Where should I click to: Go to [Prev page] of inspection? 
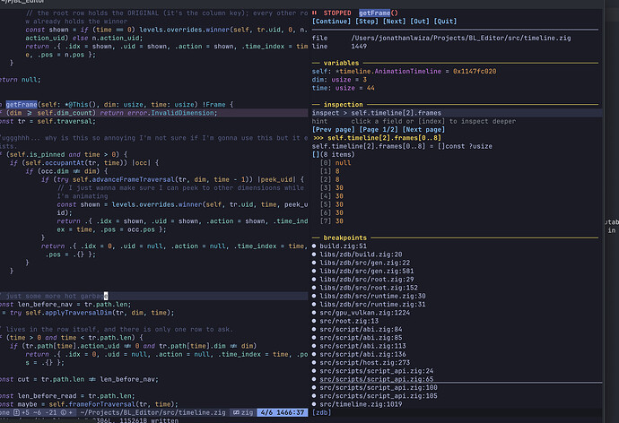tap(333, 130)
